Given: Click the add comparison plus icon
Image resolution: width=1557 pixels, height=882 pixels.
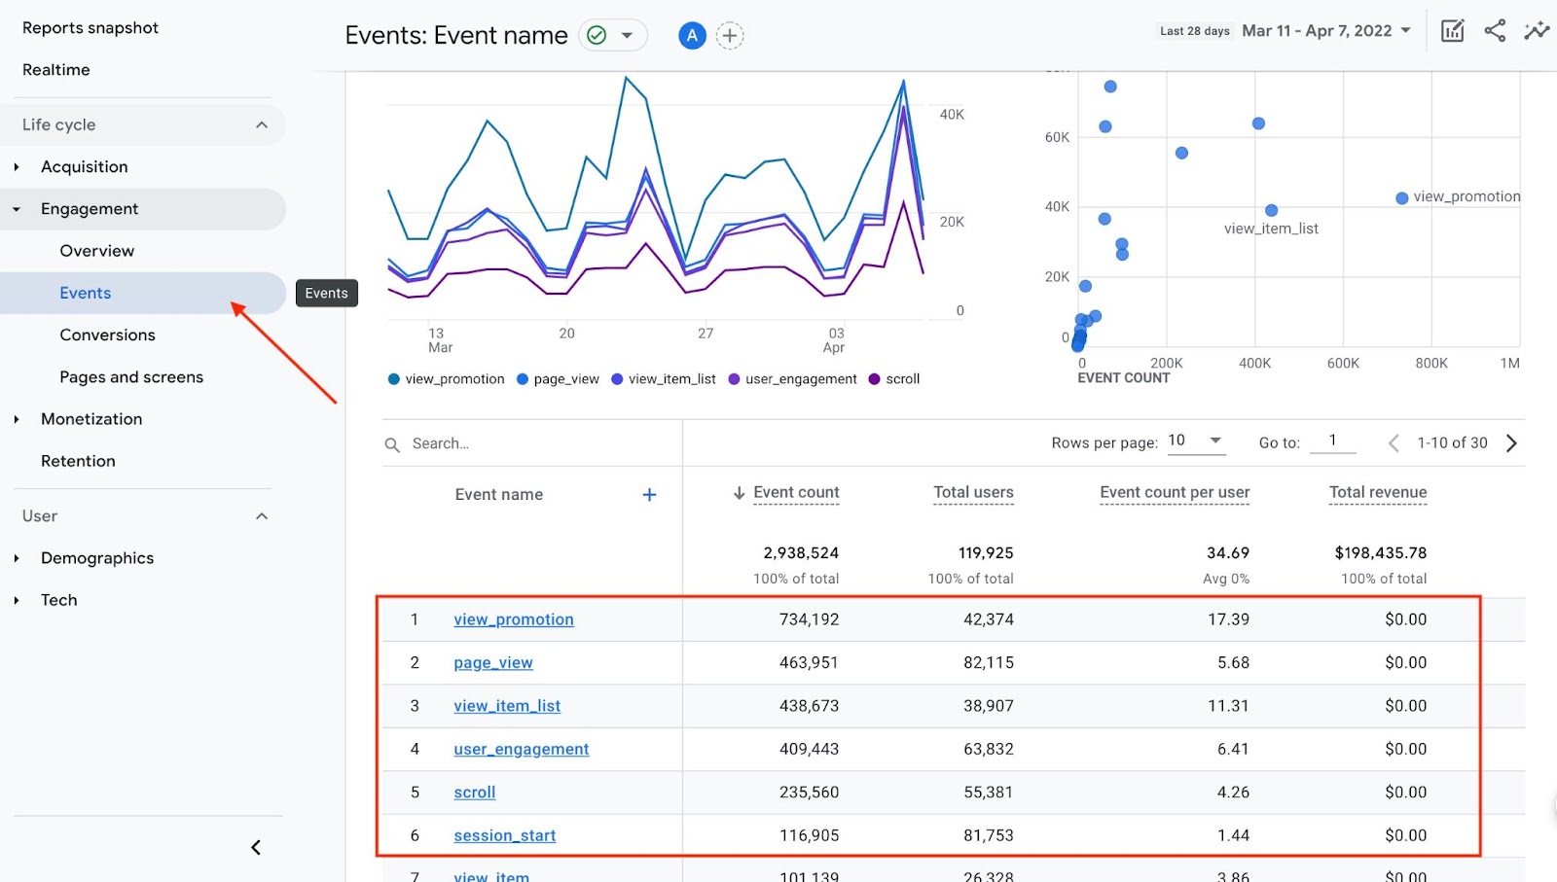Looking at the screenshot, I should pos(730,36).
